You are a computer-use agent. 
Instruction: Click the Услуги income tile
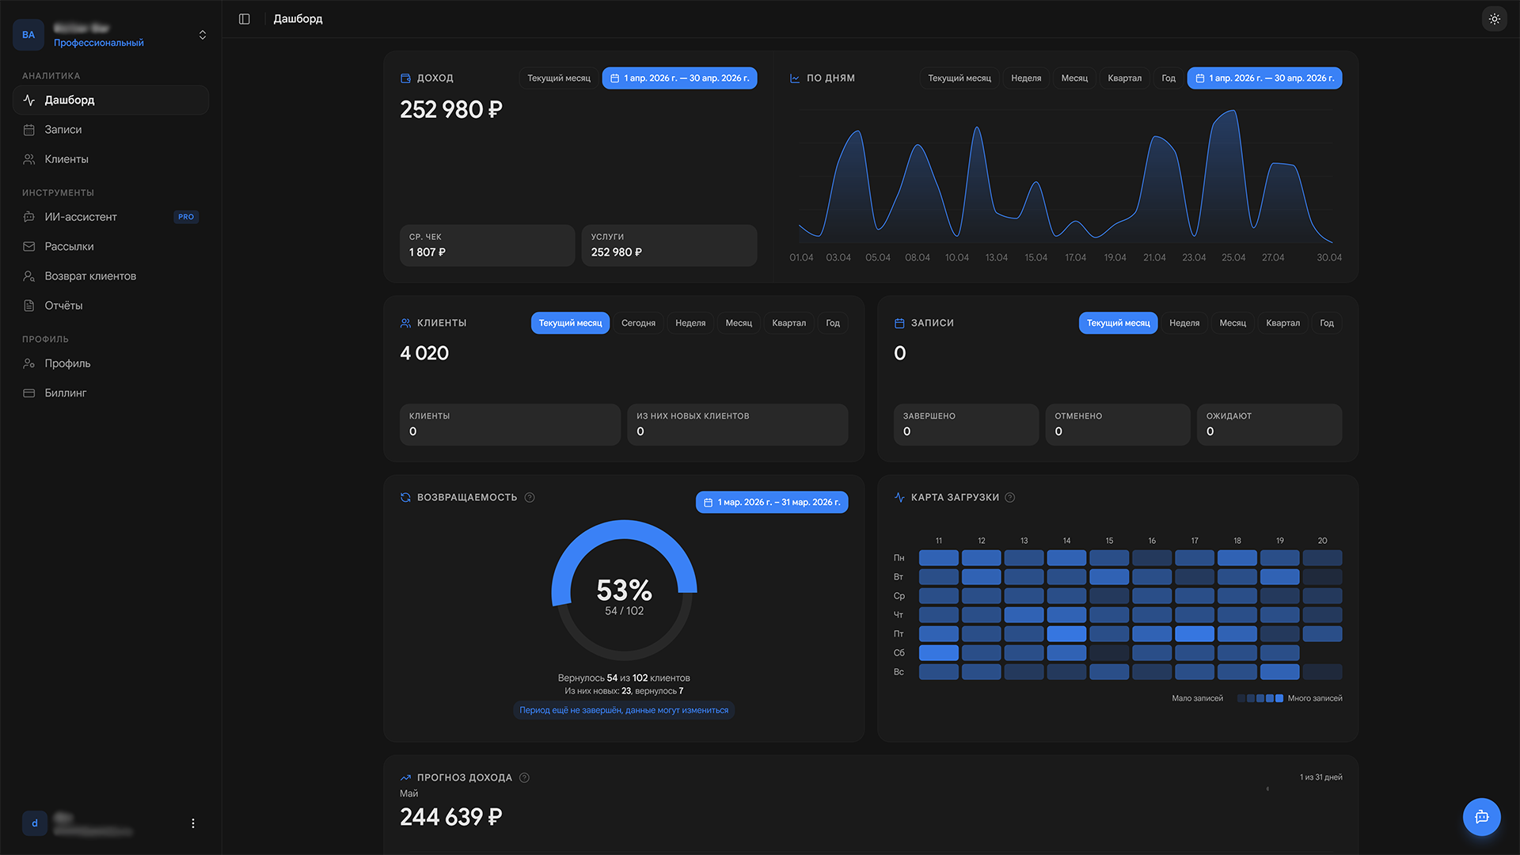click(x=669, y=245)
